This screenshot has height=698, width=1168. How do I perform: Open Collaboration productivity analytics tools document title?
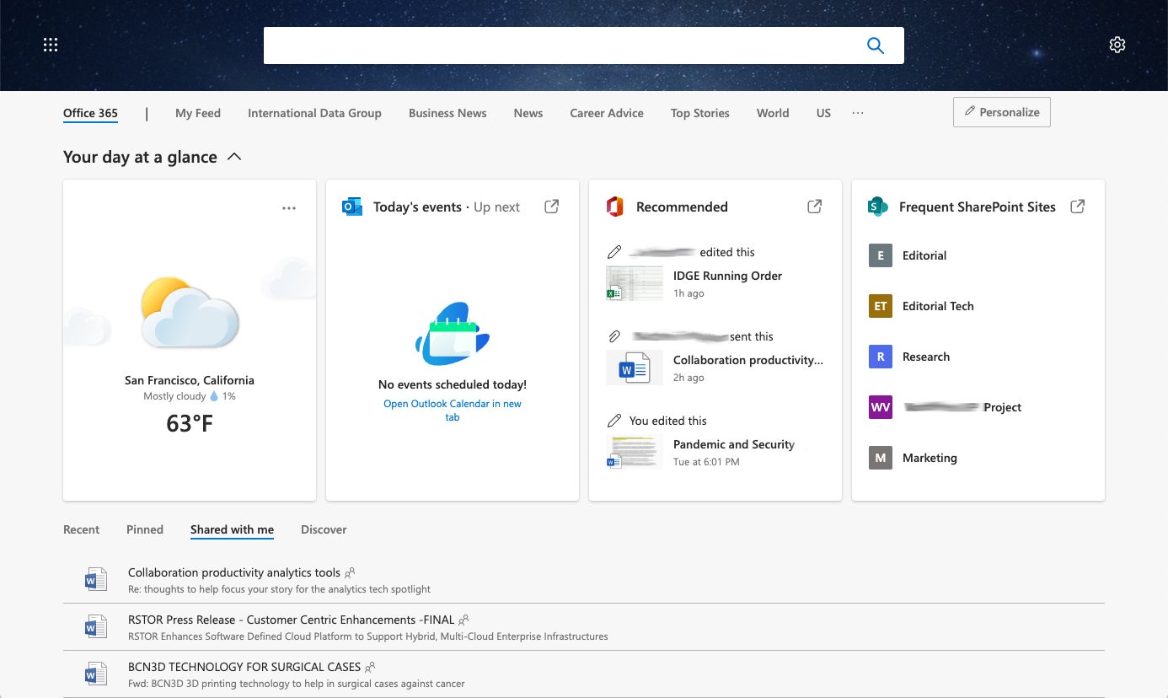pyautogui.click(x=234, y=572)
